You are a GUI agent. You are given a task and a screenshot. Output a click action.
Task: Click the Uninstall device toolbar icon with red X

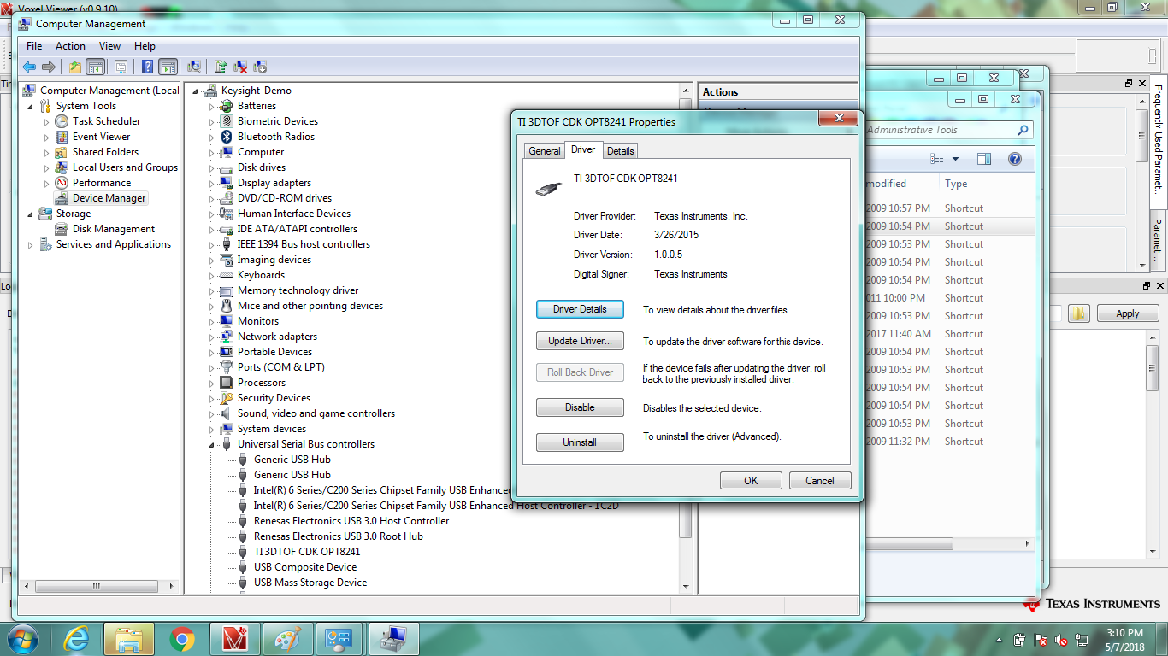pos(241,67)
